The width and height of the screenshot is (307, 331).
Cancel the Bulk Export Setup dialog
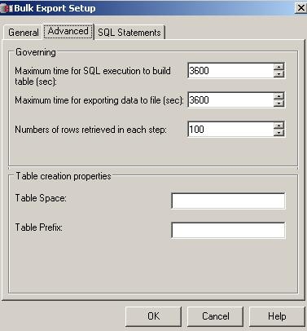[x=215, y=316]
